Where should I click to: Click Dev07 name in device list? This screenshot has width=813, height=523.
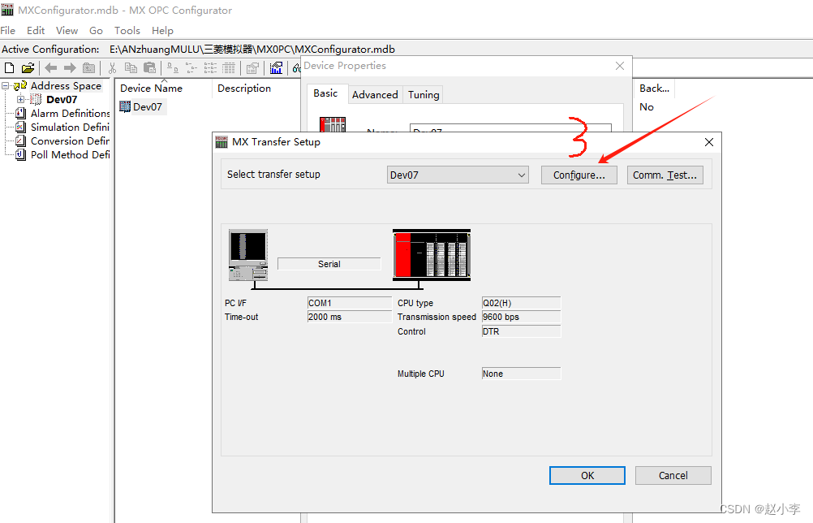(147, 107)
